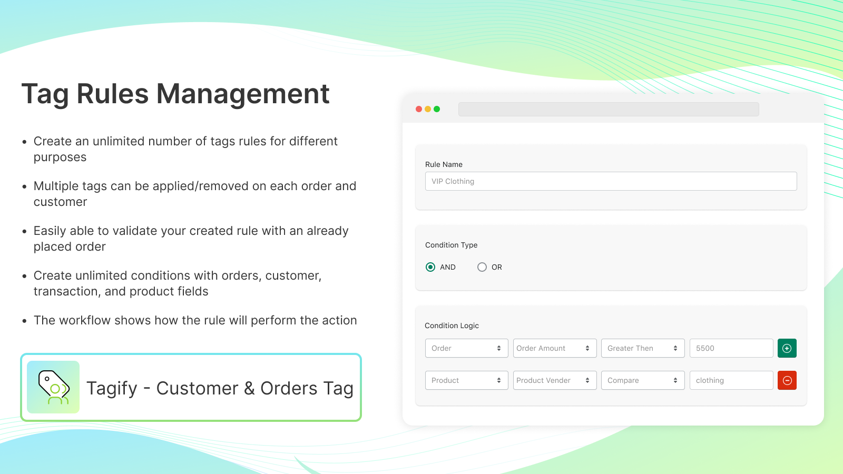Open the Greater Then comparison dropdown
The height and width of the screenshot is (474, 843).
[643, 348]
